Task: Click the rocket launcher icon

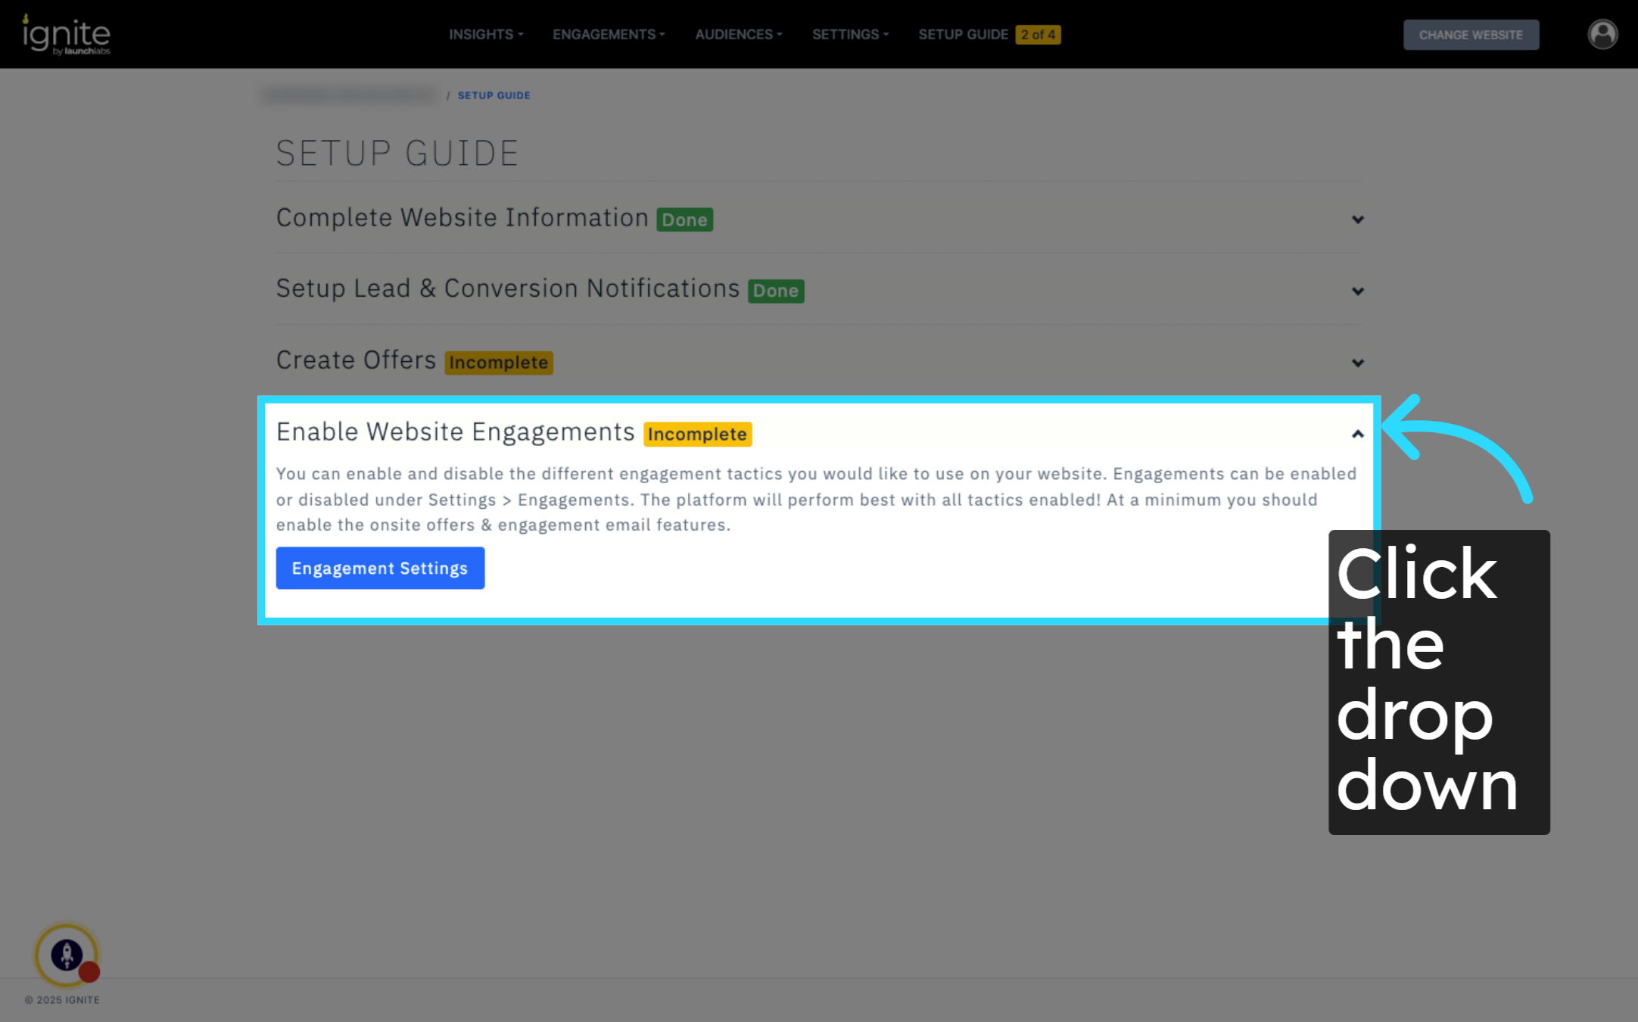Action: (67, 955)
